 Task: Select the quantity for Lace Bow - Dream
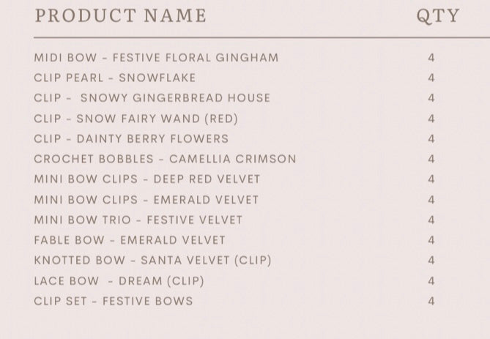pyautogui.click(x=431, y=281)
